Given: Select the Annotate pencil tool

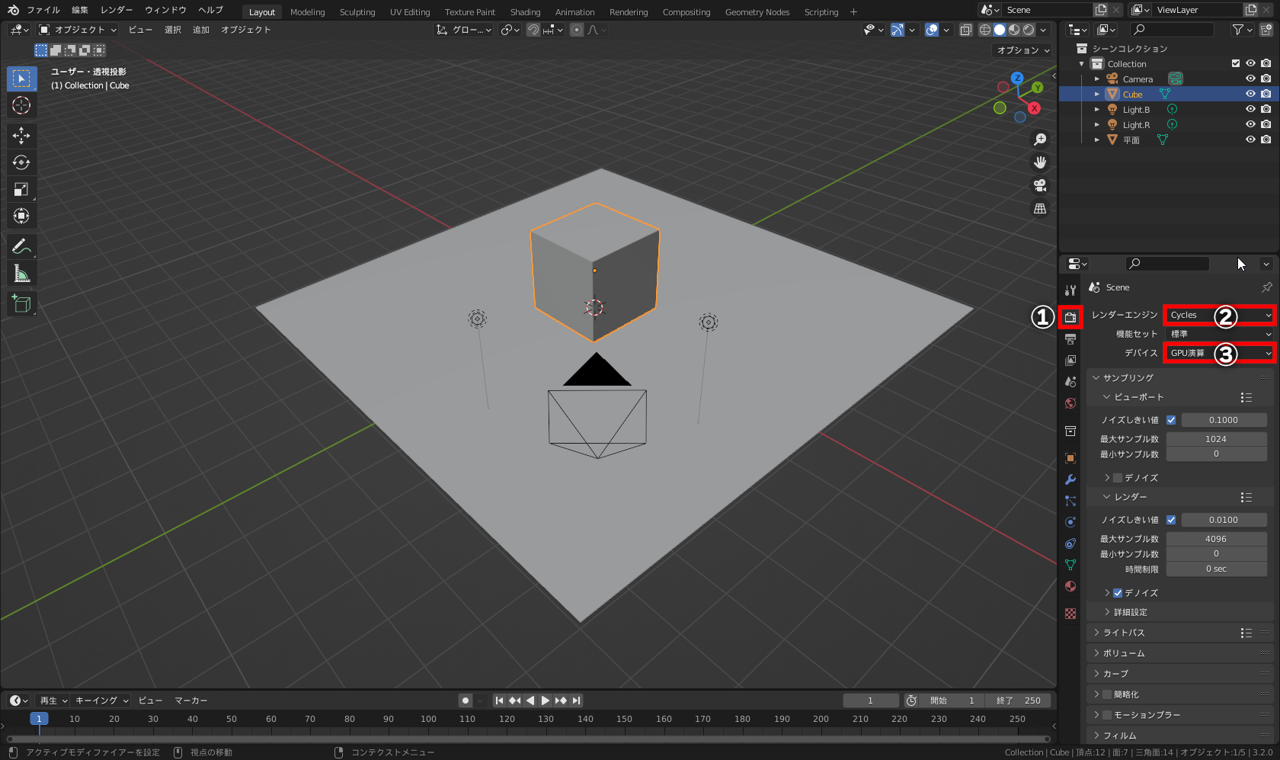Looking at the screenshot, I should pos(21,246).
